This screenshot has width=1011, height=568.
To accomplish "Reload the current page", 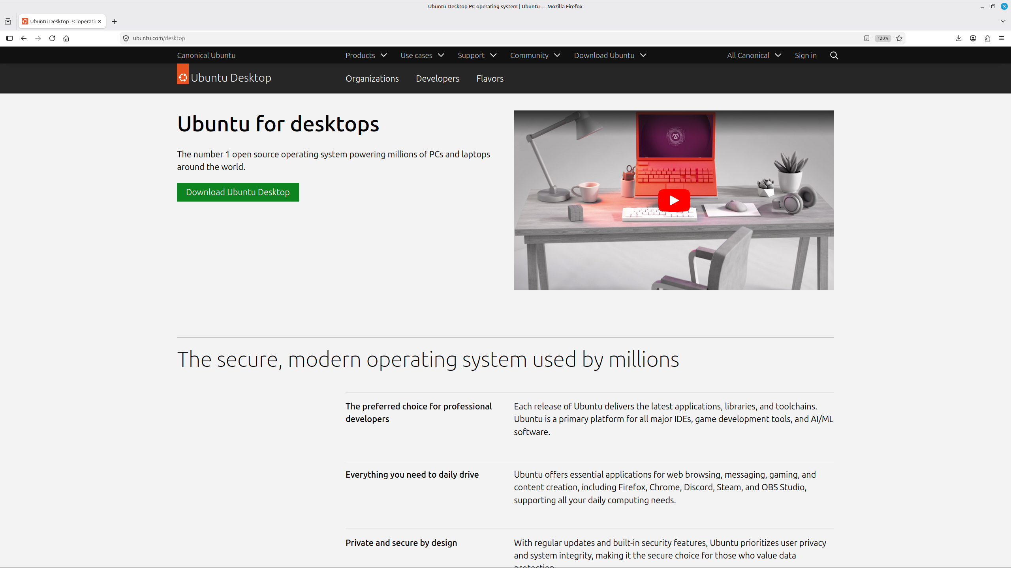I will [x=52, y=38].
